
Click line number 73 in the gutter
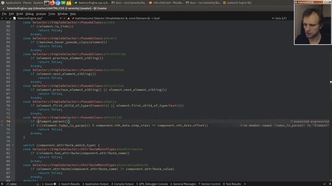click(x=8, y=117)
